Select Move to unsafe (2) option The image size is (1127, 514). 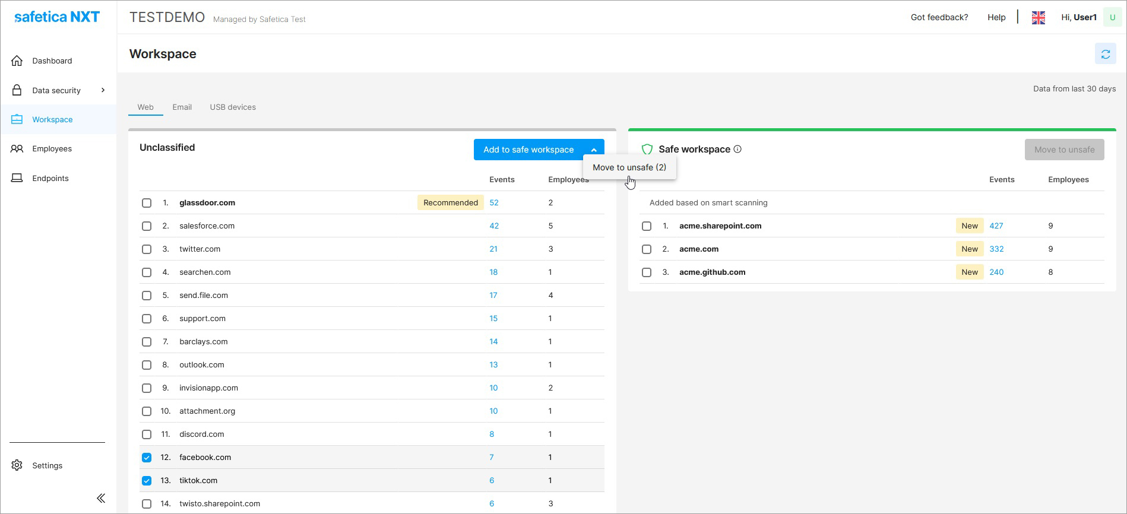[629, 167]
